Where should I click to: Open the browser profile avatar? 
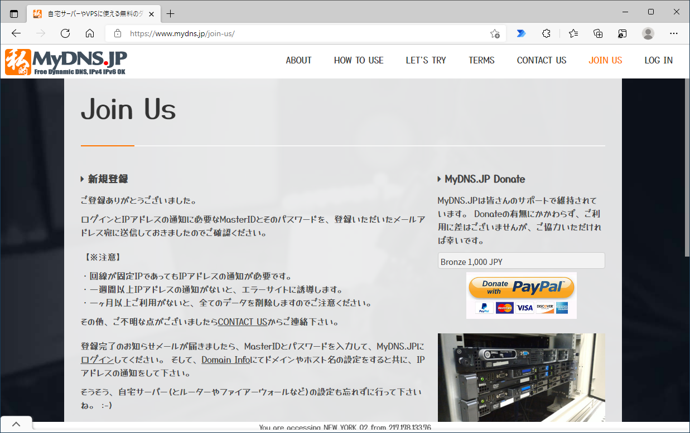(x=648, y=33)
